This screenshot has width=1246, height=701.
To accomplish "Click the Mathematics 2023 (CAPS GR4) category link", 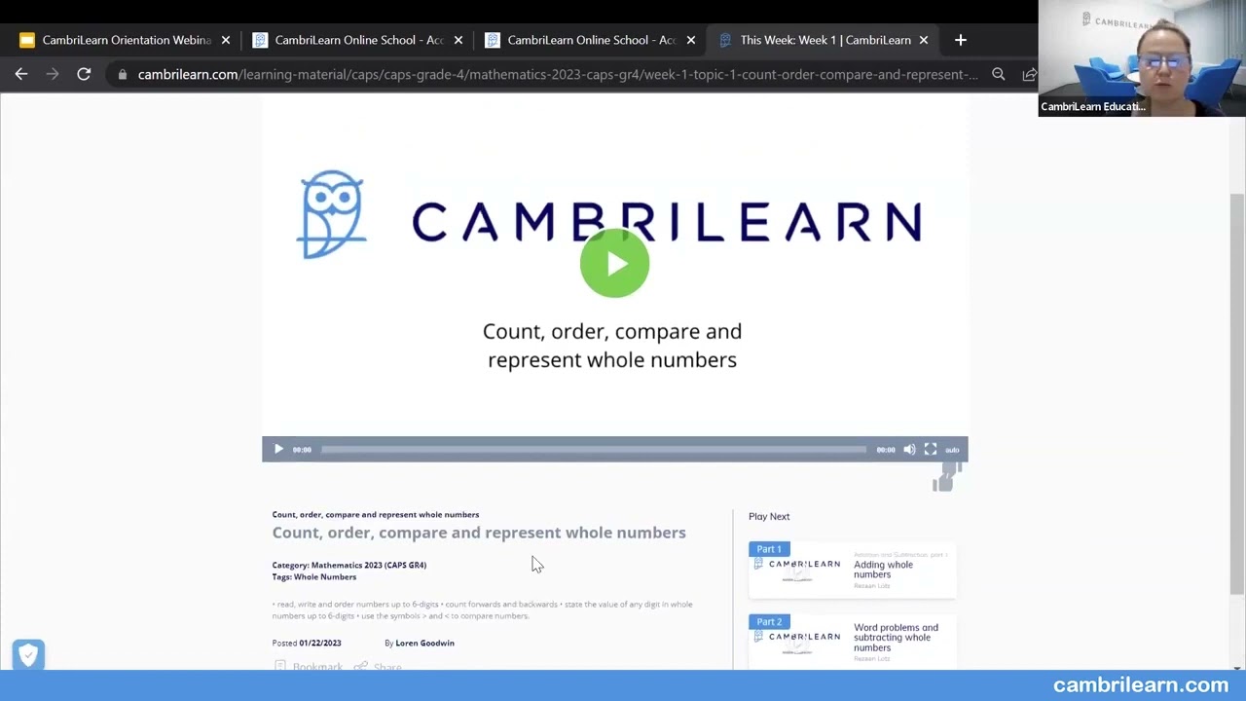I will pos(369,565).
